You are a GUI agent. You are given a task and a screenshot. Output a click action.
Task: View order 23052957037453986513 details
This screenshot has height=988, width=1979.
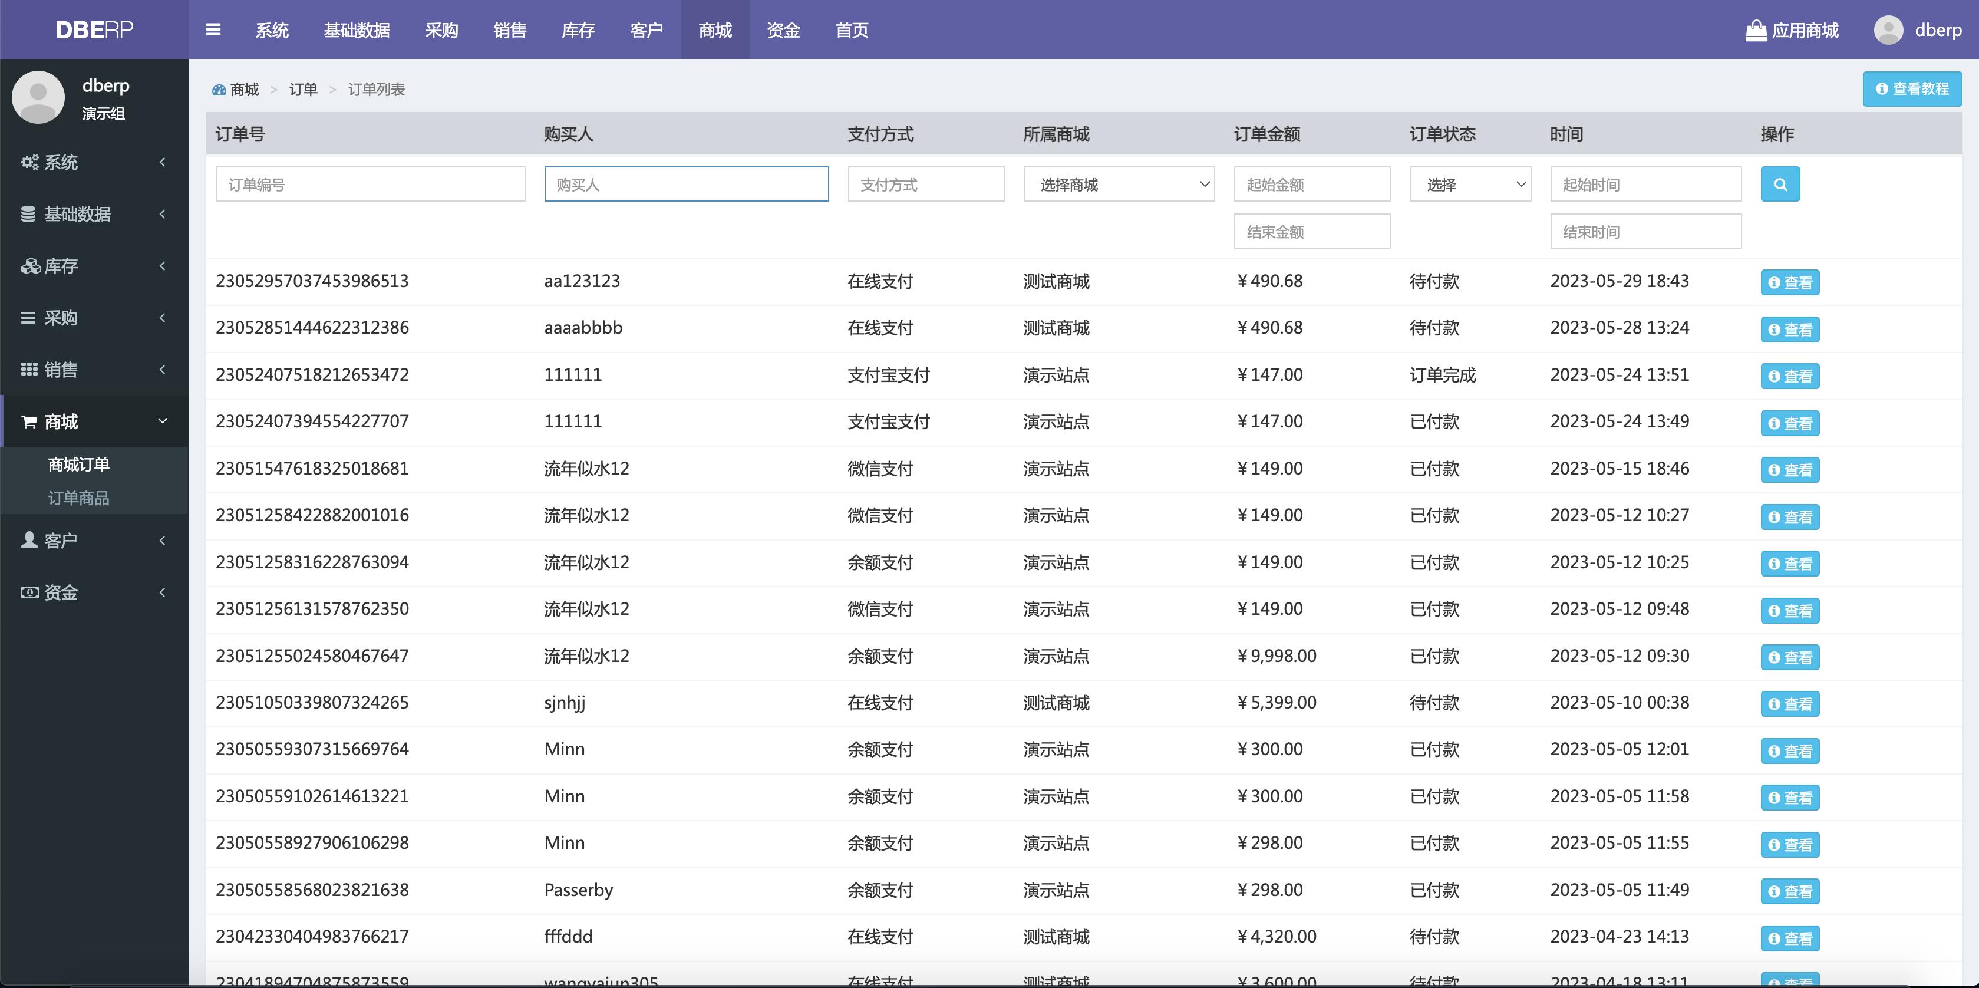point(1790,282)
